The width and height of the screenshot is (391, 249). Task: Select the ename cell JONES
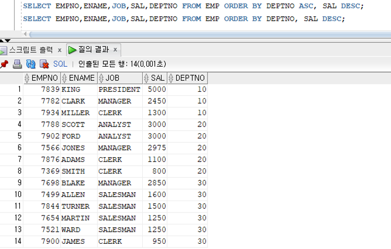click(79, 148)
